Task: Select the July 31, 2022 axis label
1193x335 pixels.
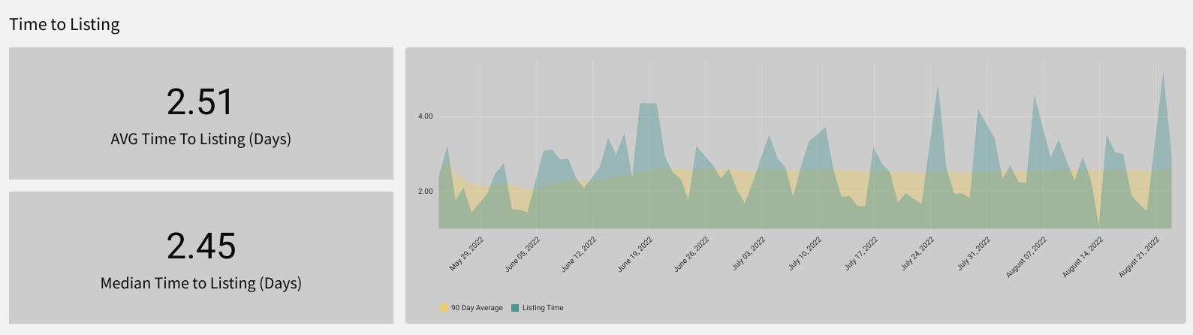Action: [x=974, y=254]
